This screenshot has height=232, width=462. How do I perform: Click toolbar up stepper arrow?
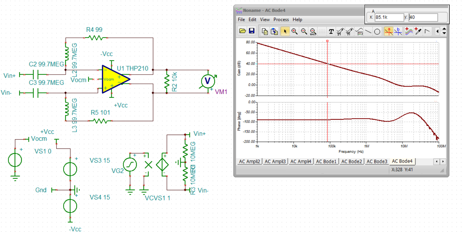click(444, 29)
